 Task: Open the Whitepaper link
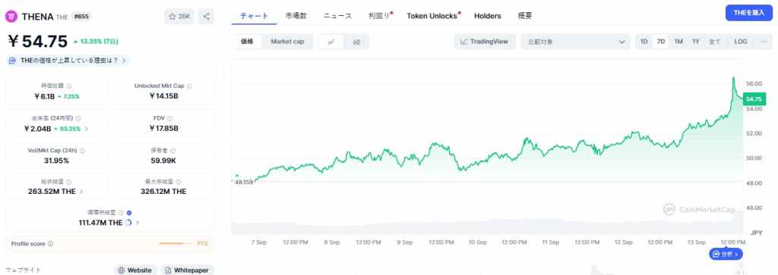(x=187, y=270)
